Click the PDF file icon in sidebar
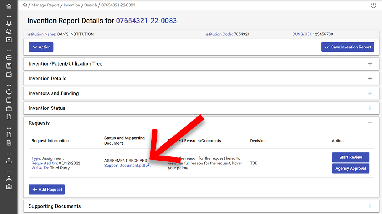Image resolution: width=382 pixels, height=214 pixels. [x=9, y=143]
